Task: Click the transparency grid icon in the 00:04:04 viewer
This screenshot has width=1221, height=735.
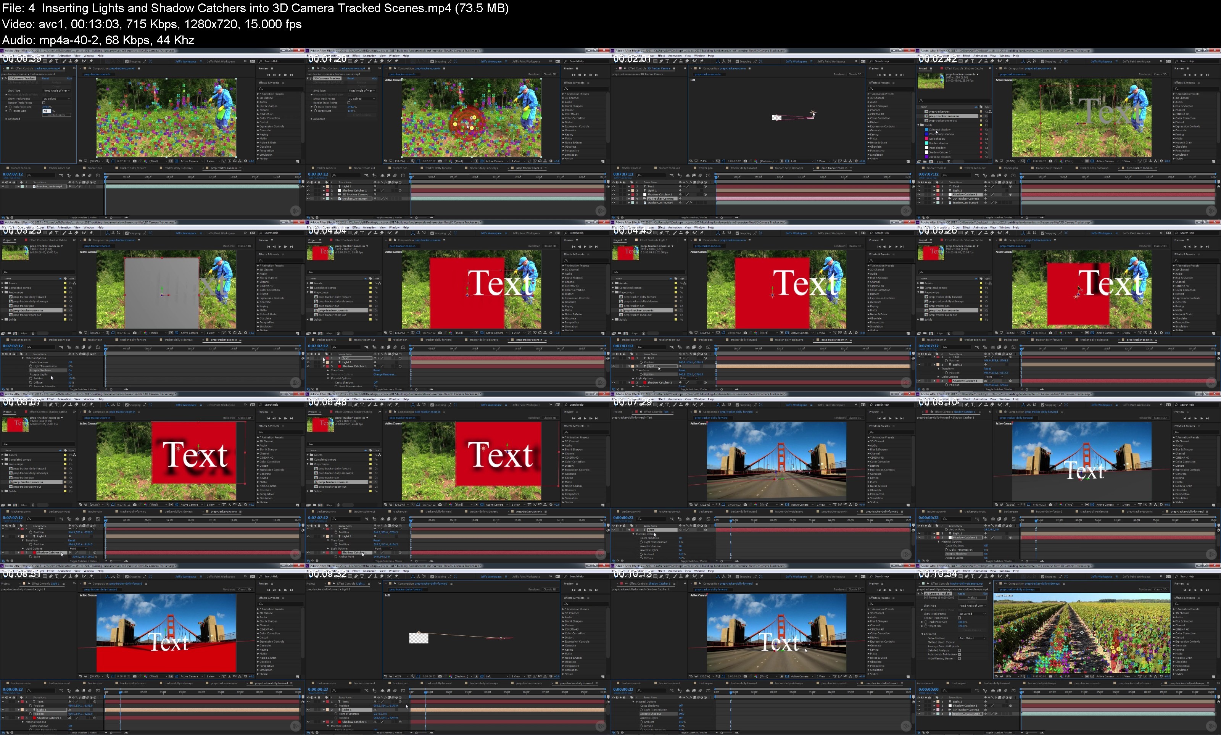Action: coord(482,333)
